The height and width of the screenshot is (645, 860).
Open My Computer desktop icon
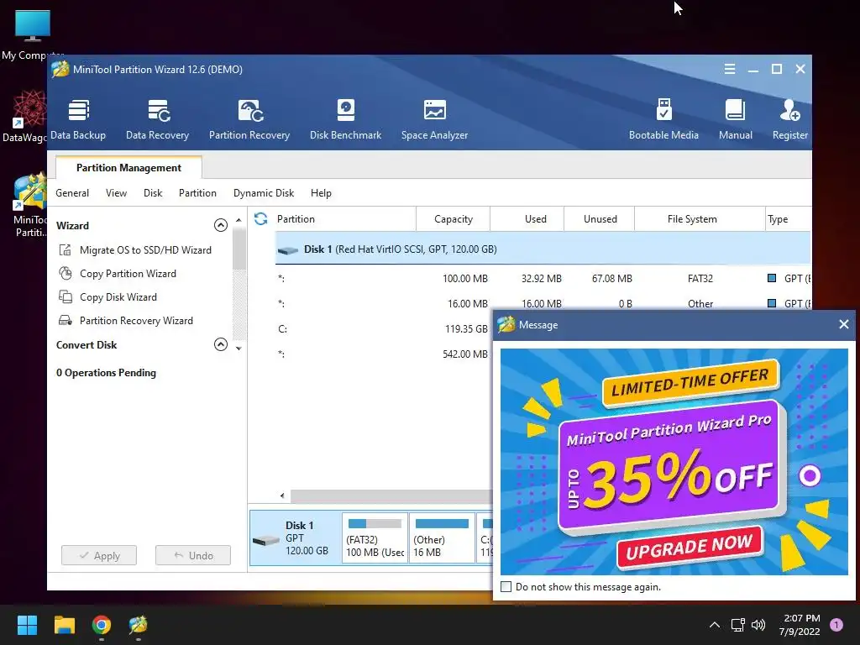[33, 34]
